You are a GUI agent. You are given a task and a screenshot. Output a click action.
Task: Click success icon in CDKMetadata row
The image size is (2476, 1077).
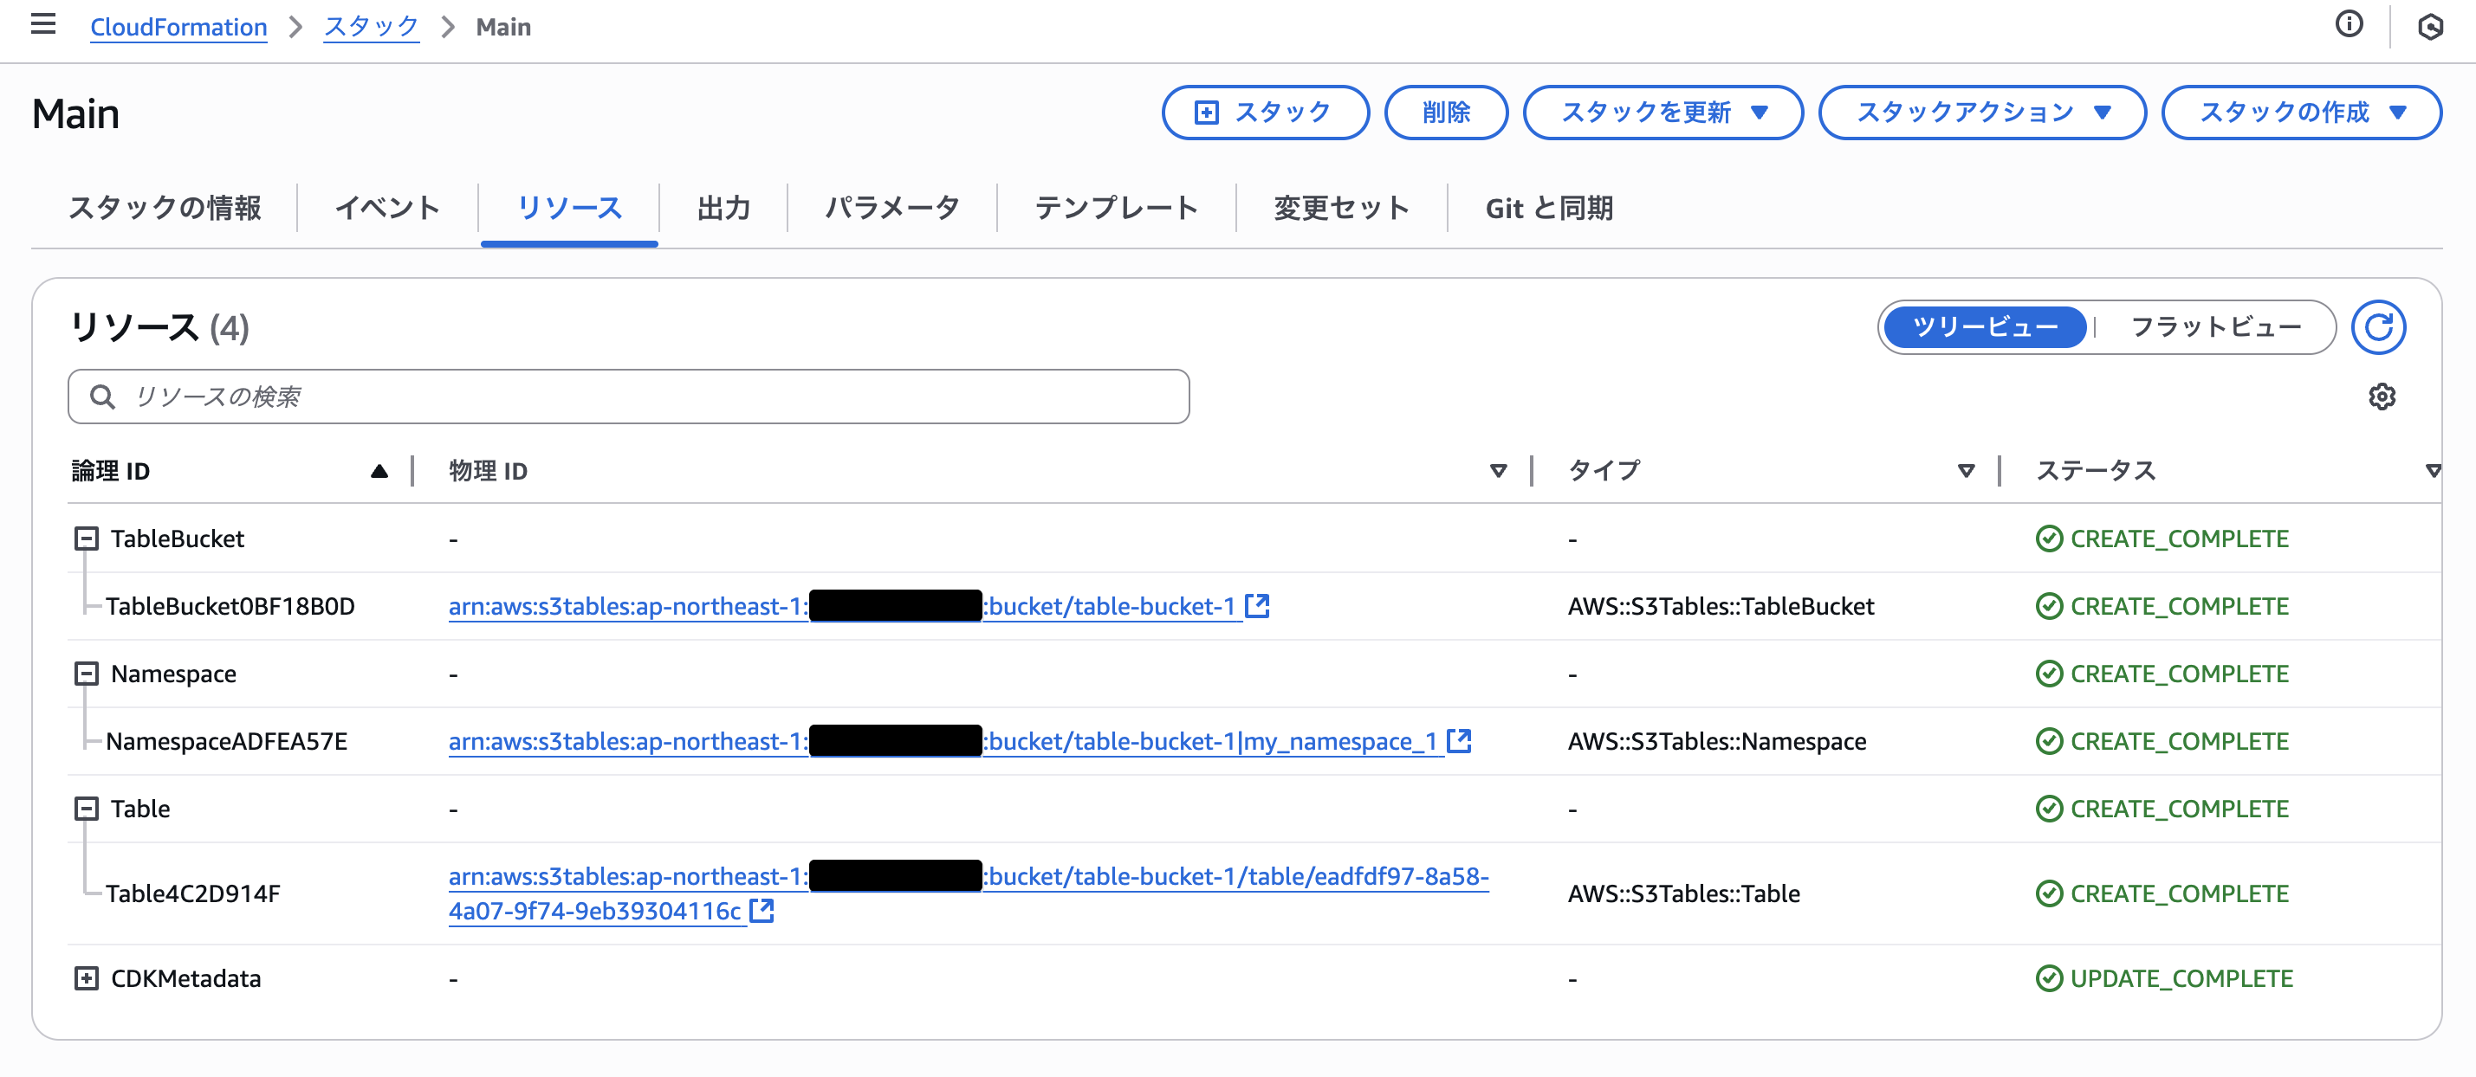click(2048, 978)
